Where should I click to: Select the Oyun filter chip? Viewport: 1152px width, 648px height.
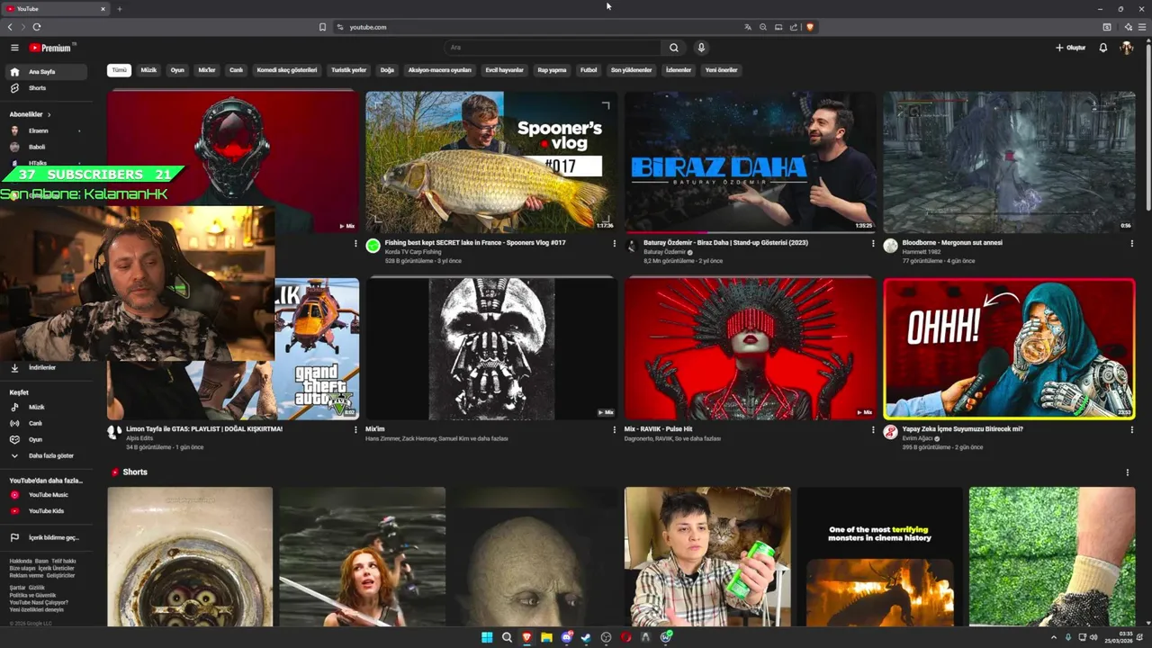pos(177,69)
